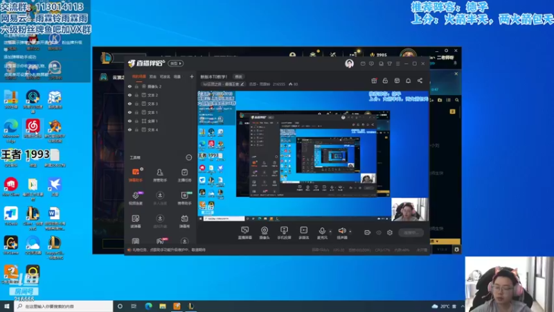
Task: Toggle visibility of the 全屏 1 layer
Action: coord(129,121)
